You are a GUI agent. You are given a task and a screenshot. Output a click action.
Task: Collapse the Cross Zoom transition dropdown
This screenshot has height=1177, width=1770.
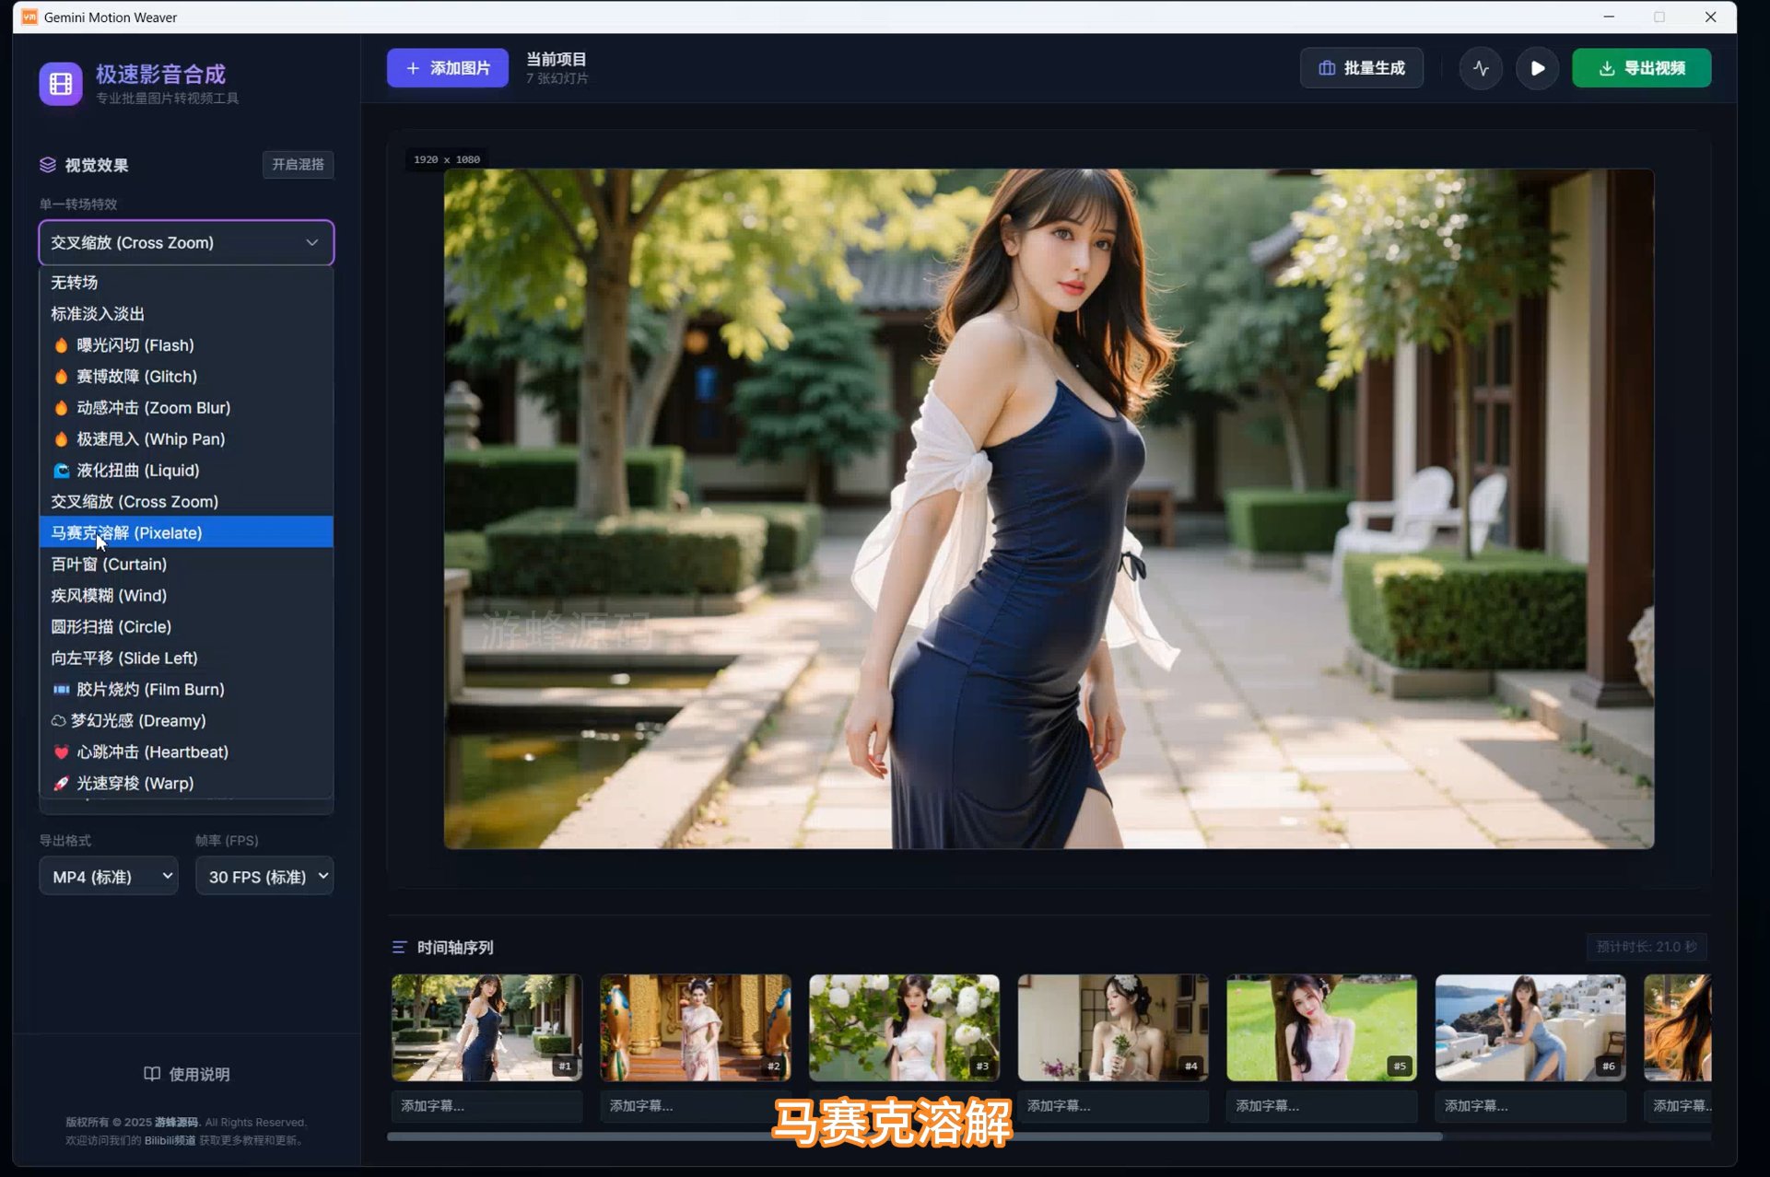coord(186,243)
